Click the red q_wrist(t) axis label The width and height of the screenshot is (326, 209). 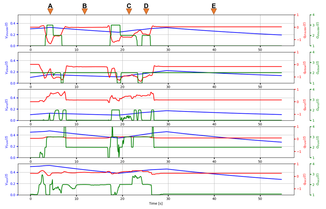tap(304, 105)
